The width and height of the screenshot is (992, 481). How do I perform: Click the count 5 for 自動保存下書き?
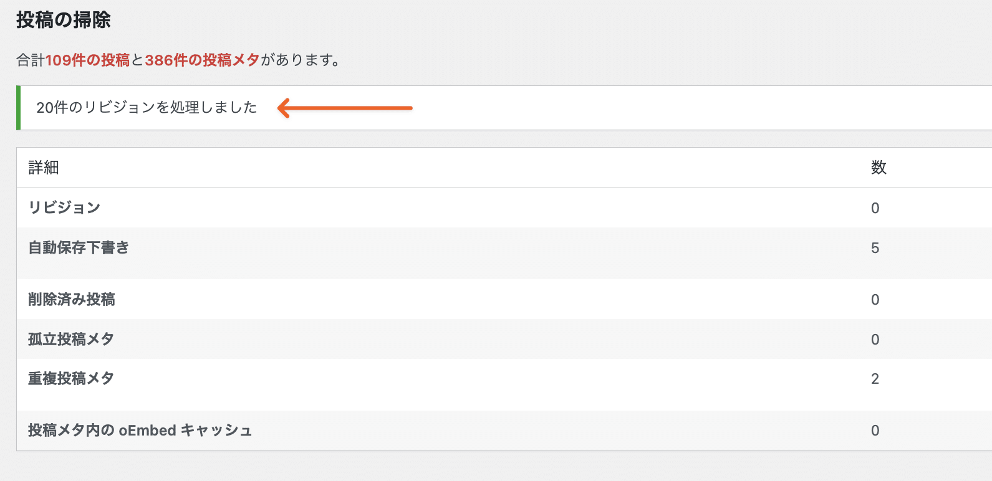pyautogui.click(x=875, y=248)
